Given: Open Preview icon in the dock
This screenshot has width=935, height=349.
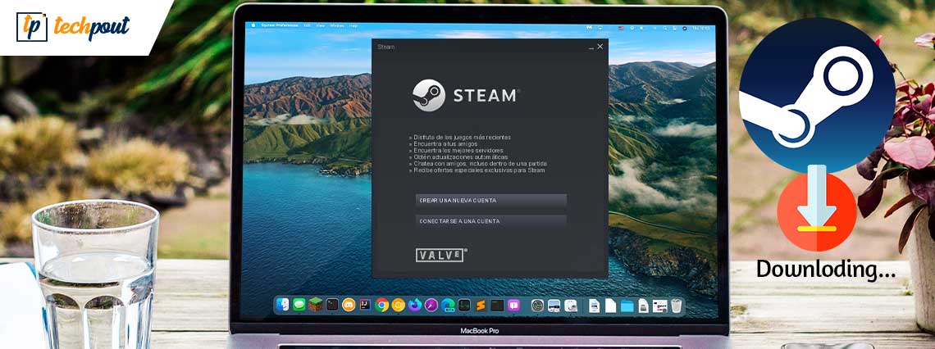Looking at the screenshot, I should pyautogui.click(x=554, y=305).
